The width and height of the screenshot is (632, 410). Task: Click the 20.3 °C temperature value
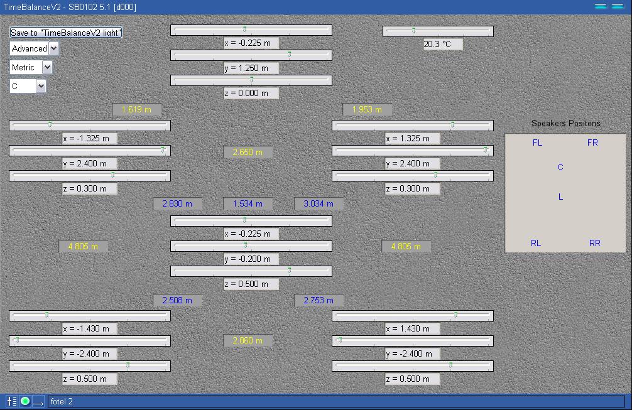tap(442, 45)
